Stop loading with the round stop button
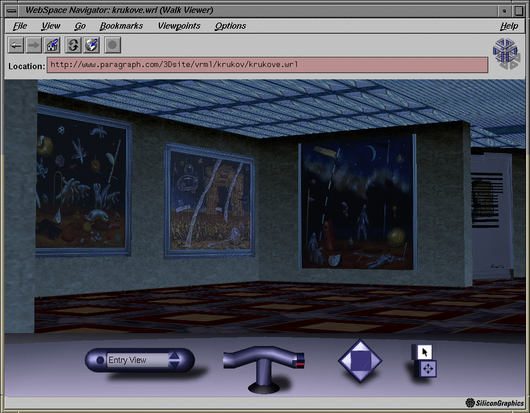The height and width of the screenshot is (413, 530). coord(113,45)
